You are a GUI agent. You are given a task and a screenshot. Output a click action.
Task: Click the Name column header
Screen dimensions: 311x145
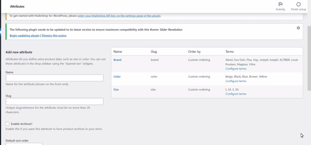(x=118, y=52)
